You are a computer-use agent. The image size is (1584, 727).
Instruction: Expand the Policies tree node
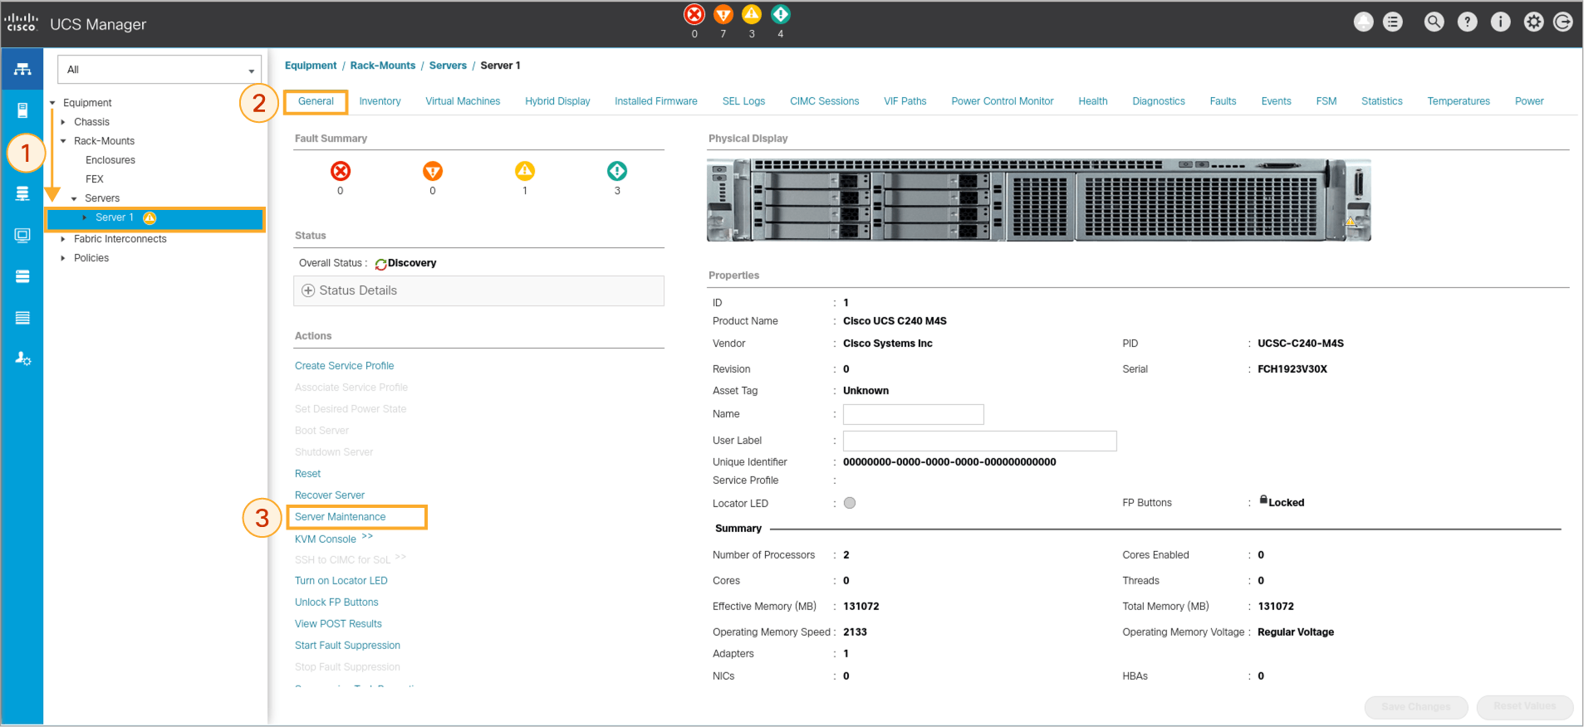(x=63, y=258)
